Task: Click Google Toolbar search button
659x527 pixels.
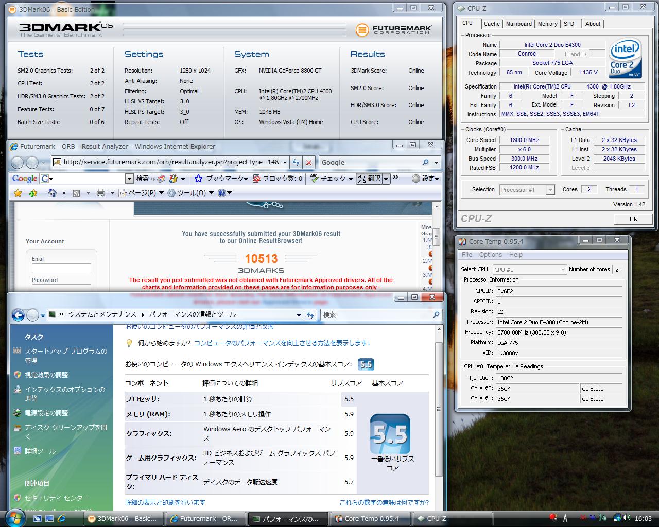Action: coord(142,179)
